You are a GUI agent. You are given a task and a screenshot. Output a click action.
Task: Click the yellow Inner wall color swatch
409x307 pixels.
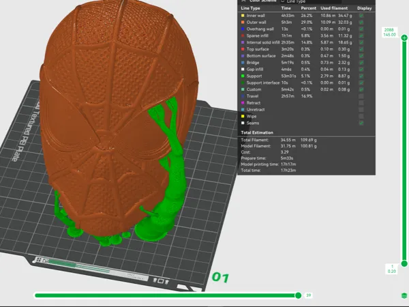[243, 16]
